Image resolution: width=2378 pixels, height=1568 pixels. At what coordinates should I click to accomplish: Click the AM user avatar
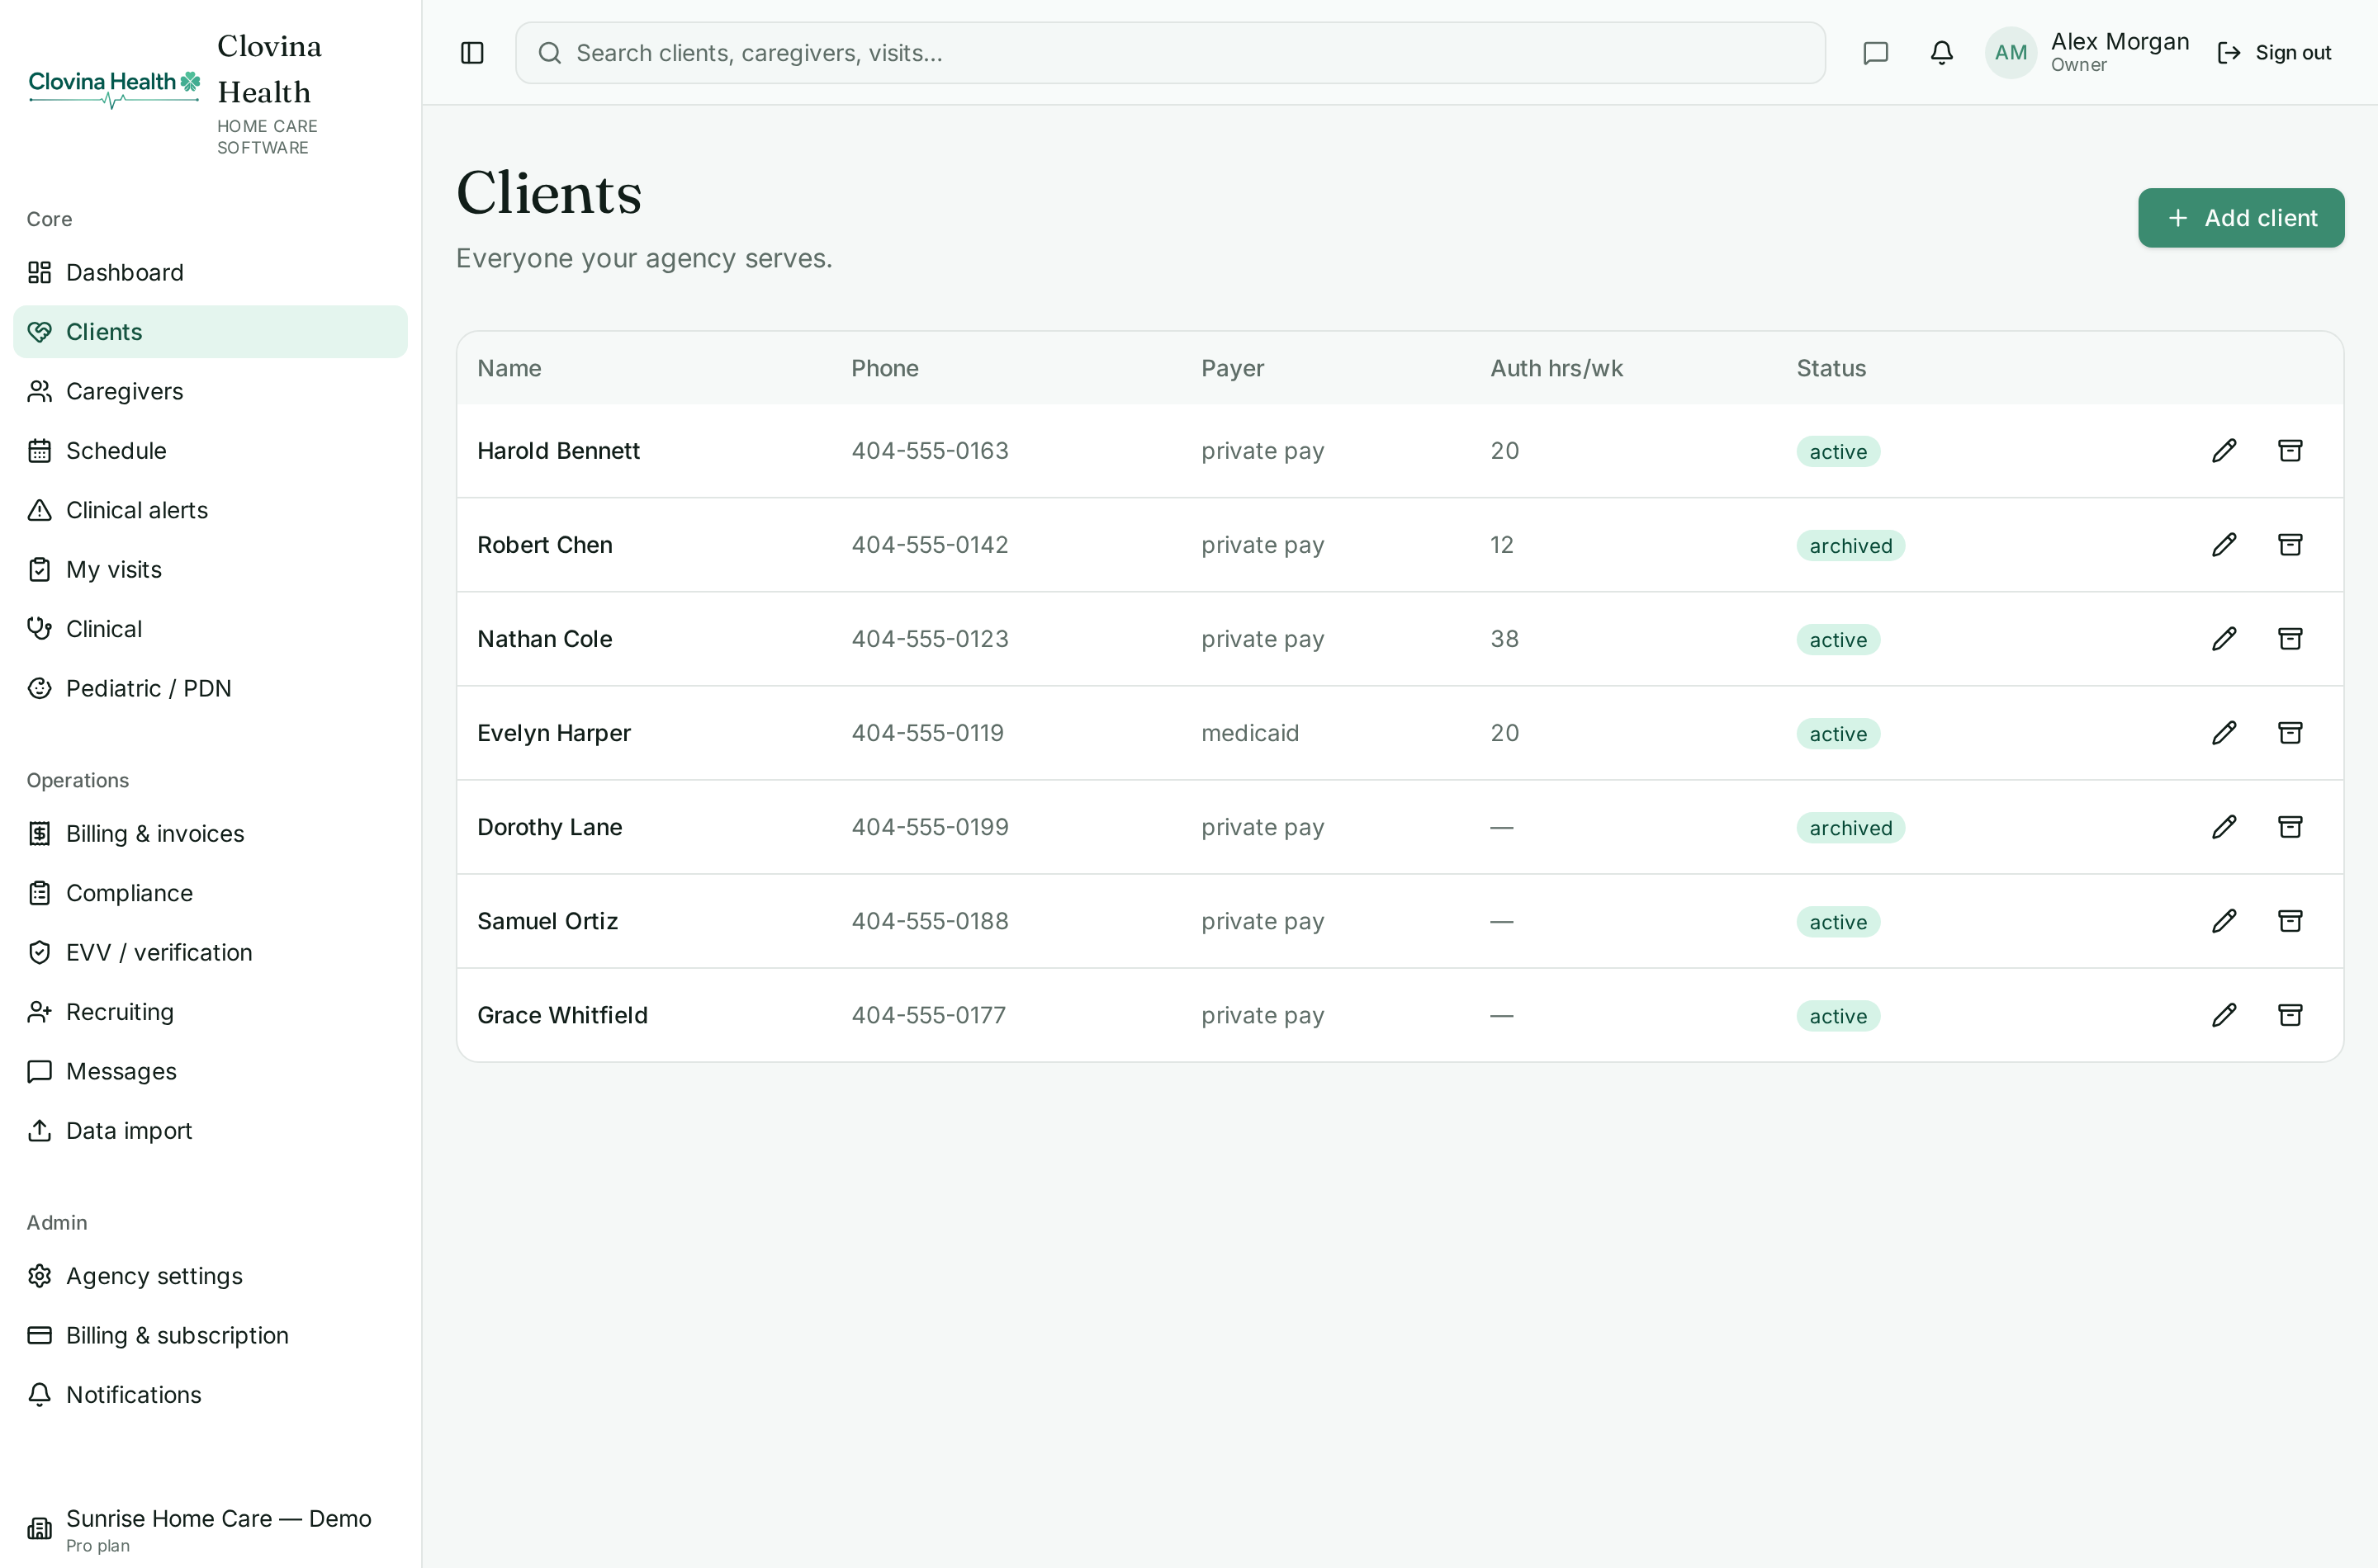pyautogui.click(x=2011, y=53)
